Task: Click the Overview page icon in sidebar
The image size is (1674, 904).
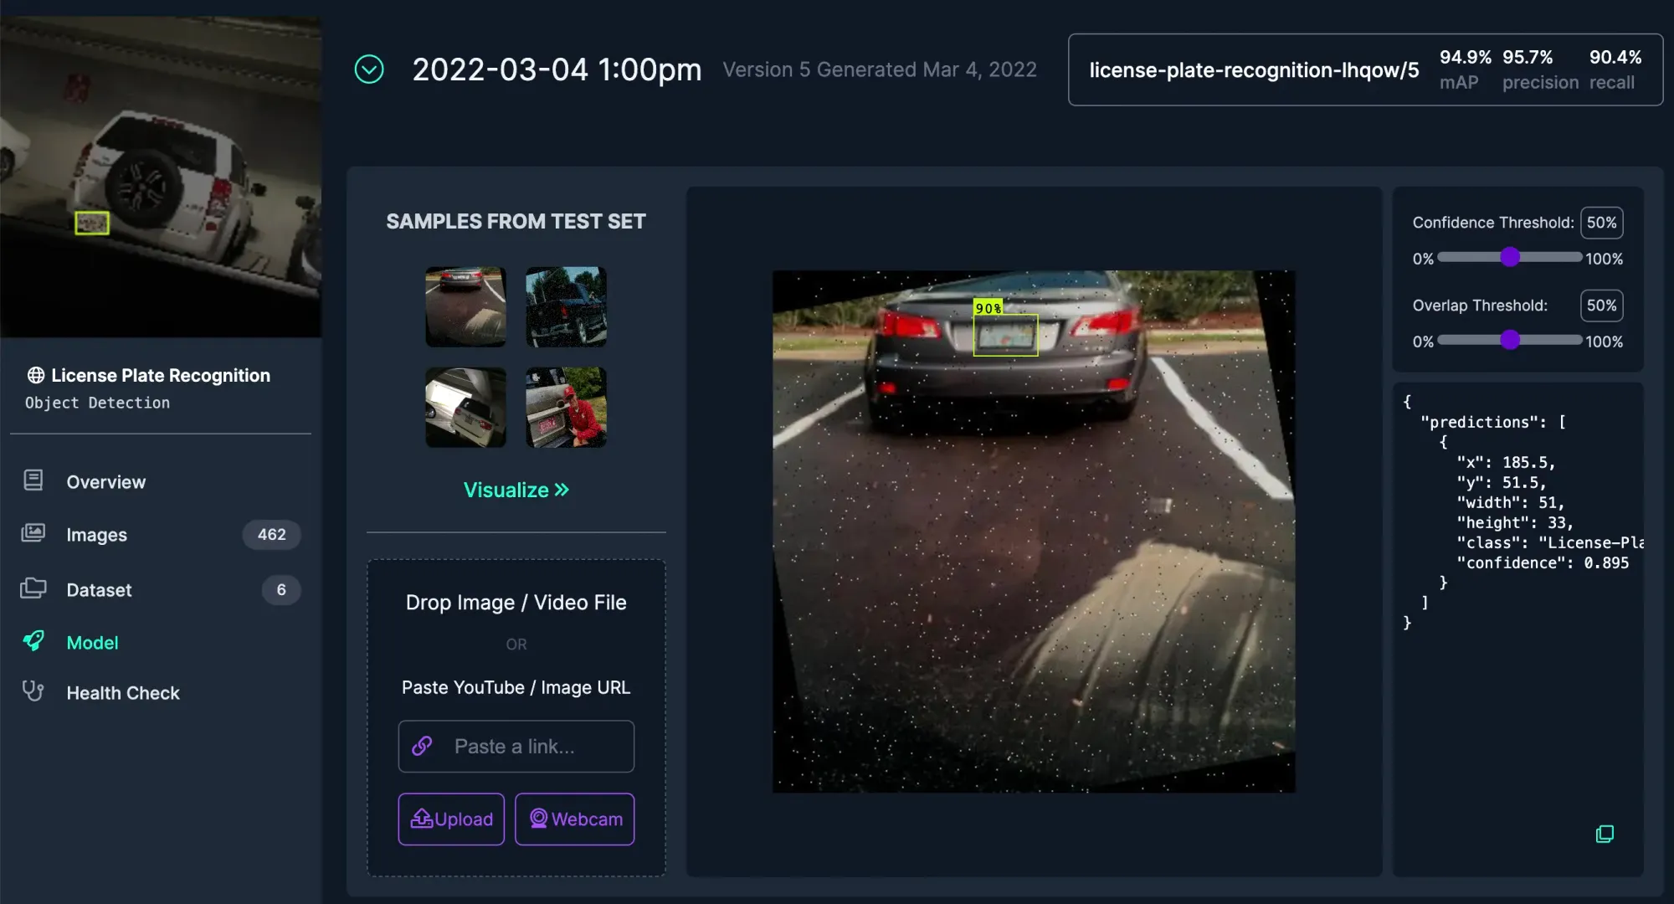Action: coord(33,480)
